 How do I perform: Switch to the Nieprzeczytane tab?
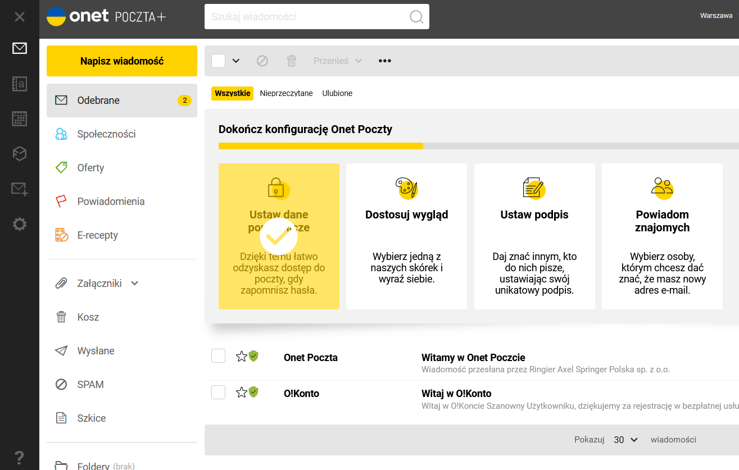pos(287,93)
